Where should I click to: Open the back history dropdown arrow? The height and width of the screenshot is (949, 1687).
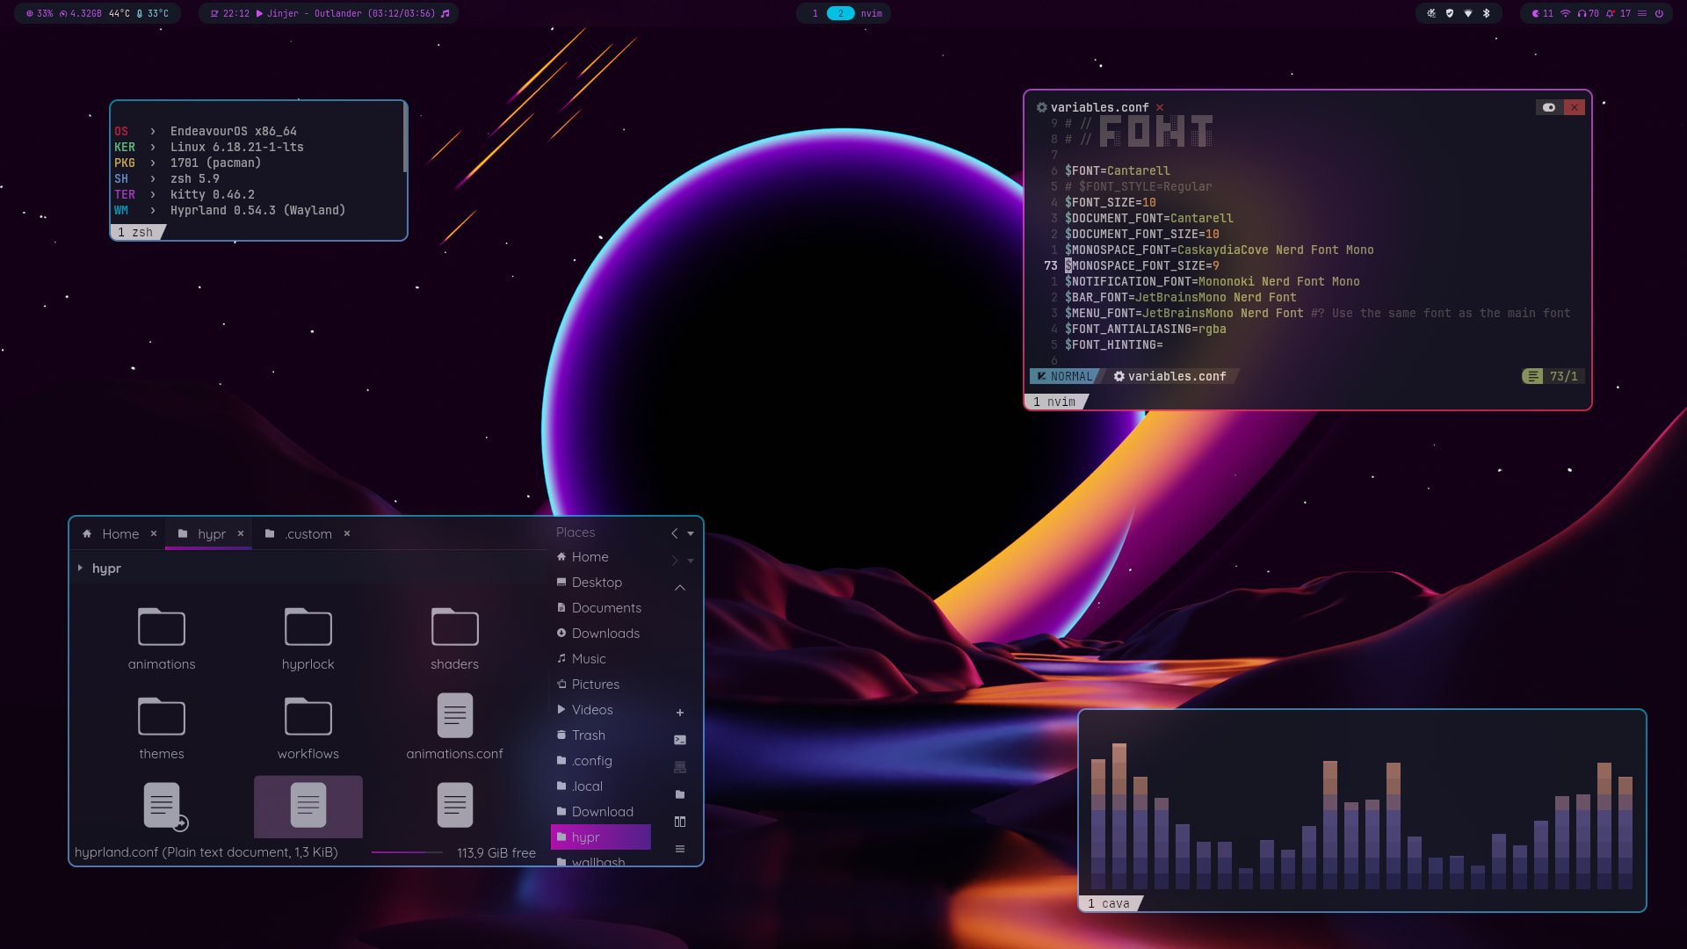[x=691, y=533]
